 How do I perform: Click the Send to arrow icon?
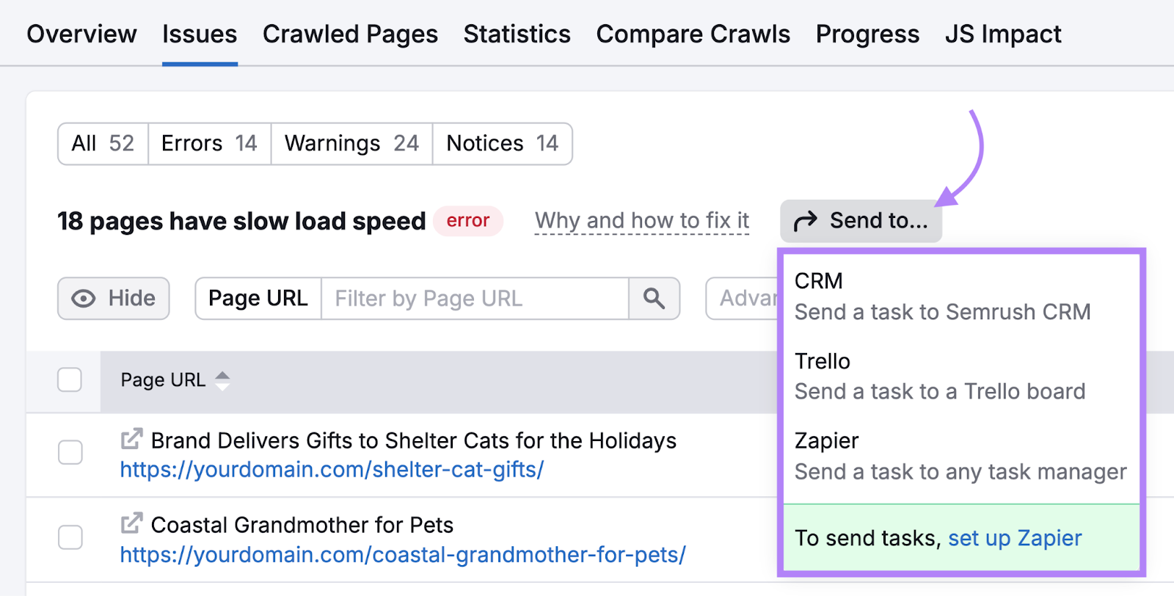pos(806,221)
